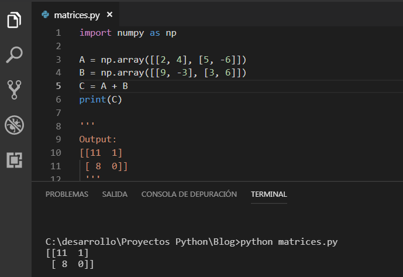Click '[[11 1]' in terminal output
403x277 pixels.
tap(67, 253)
